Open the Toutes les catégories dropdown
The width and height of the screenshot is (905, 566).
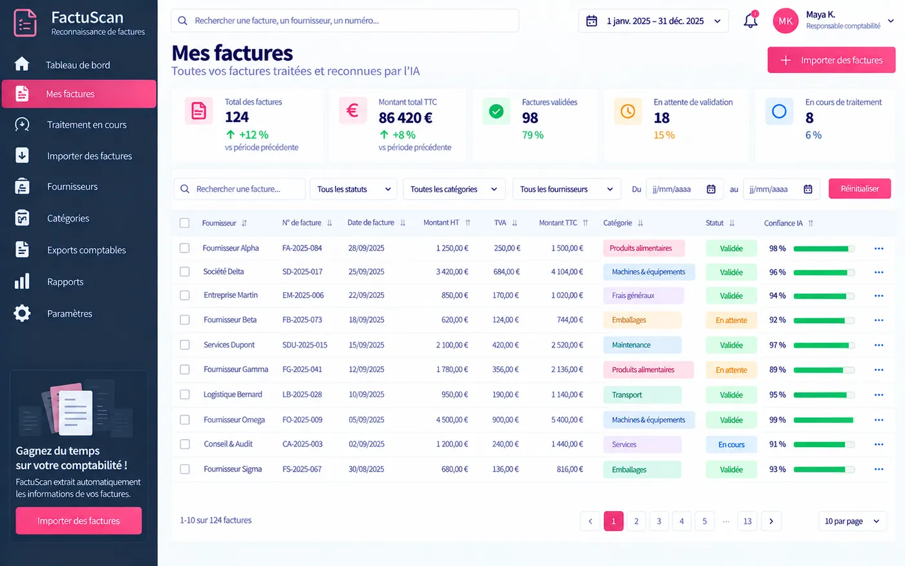tap(454, 189)
